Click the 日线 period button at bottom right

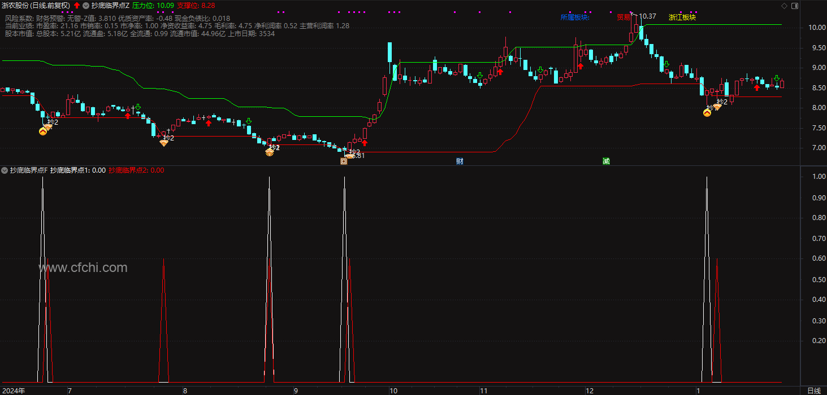(814, 390)
